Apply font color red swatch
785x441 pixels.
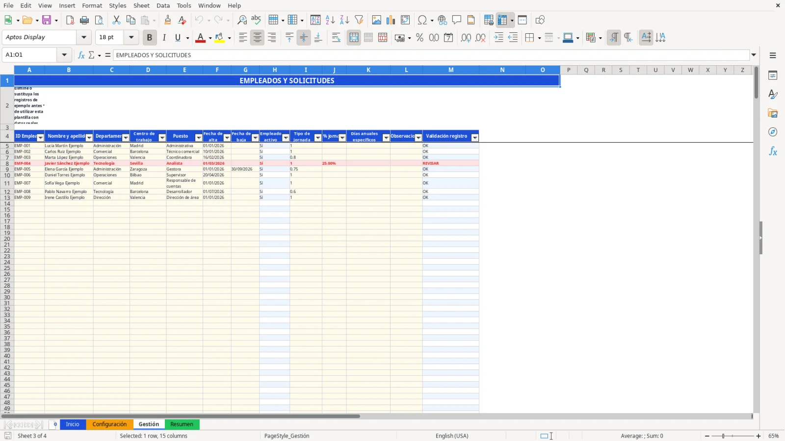200,38
